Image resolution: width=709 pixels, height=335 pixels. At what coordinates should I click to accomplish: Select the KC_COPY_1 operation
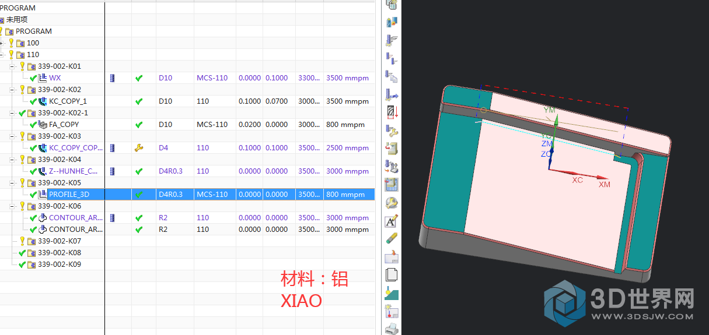click(x=68, y=101)
